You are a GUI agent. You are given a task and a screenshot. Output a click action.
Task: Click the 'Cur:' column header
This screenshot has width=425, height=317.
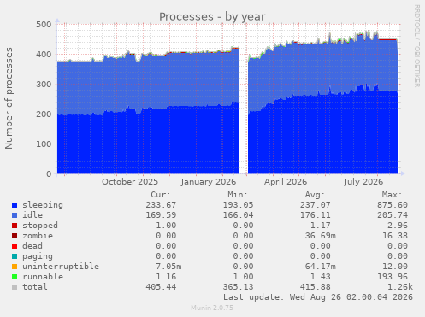point(161,195)
